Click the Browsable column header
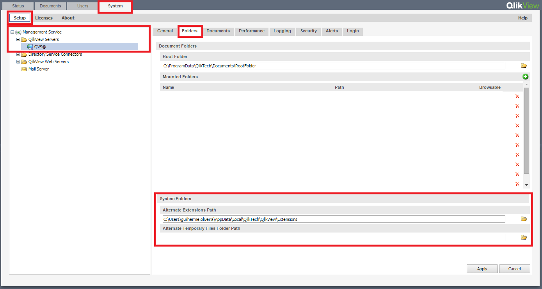The image size is (542, 289). click(x=490, y=87)
